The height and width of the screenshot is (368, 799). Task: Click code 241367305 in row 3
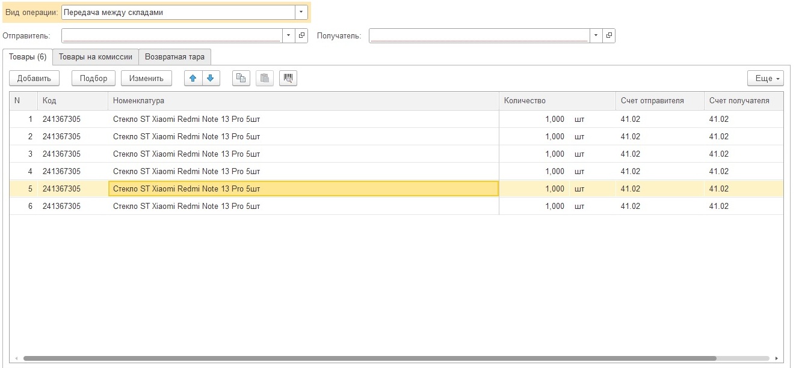tap(61, 154)
